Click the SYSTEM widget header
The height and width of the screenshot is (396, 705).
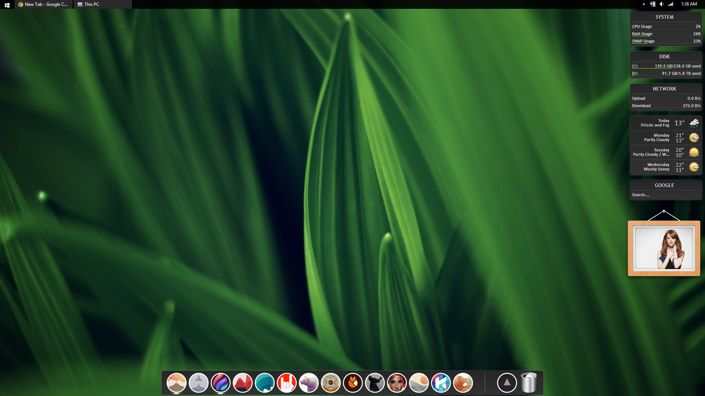(x=664, y=17)
